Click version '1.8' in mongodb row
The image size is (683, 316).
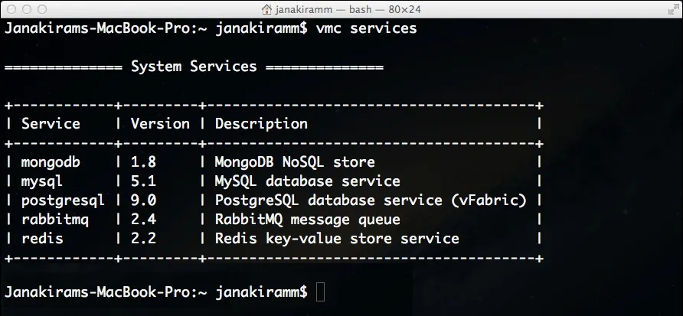pyautogui.click(x=143, y=162)
